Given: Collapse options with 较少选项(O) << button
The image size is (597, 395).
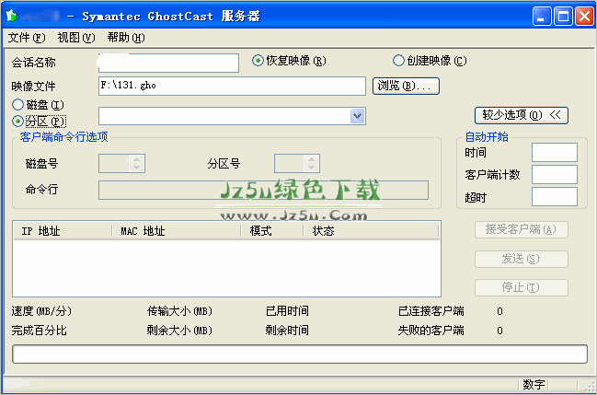Looking at the screenshot, I should [522, 115].
